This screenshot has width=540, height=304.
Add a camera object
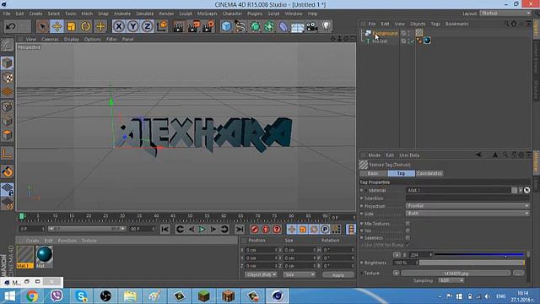[311, 26]
